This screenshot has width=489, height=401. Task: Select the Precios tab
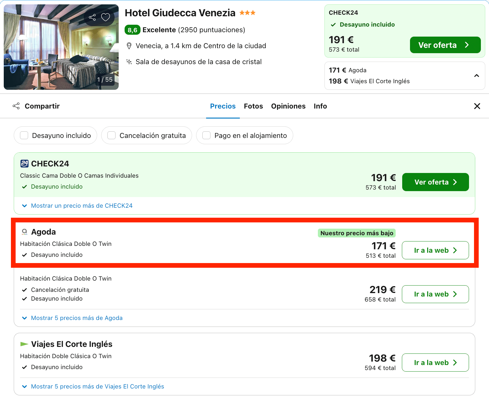pyautogui.click(x=223, y=106)
